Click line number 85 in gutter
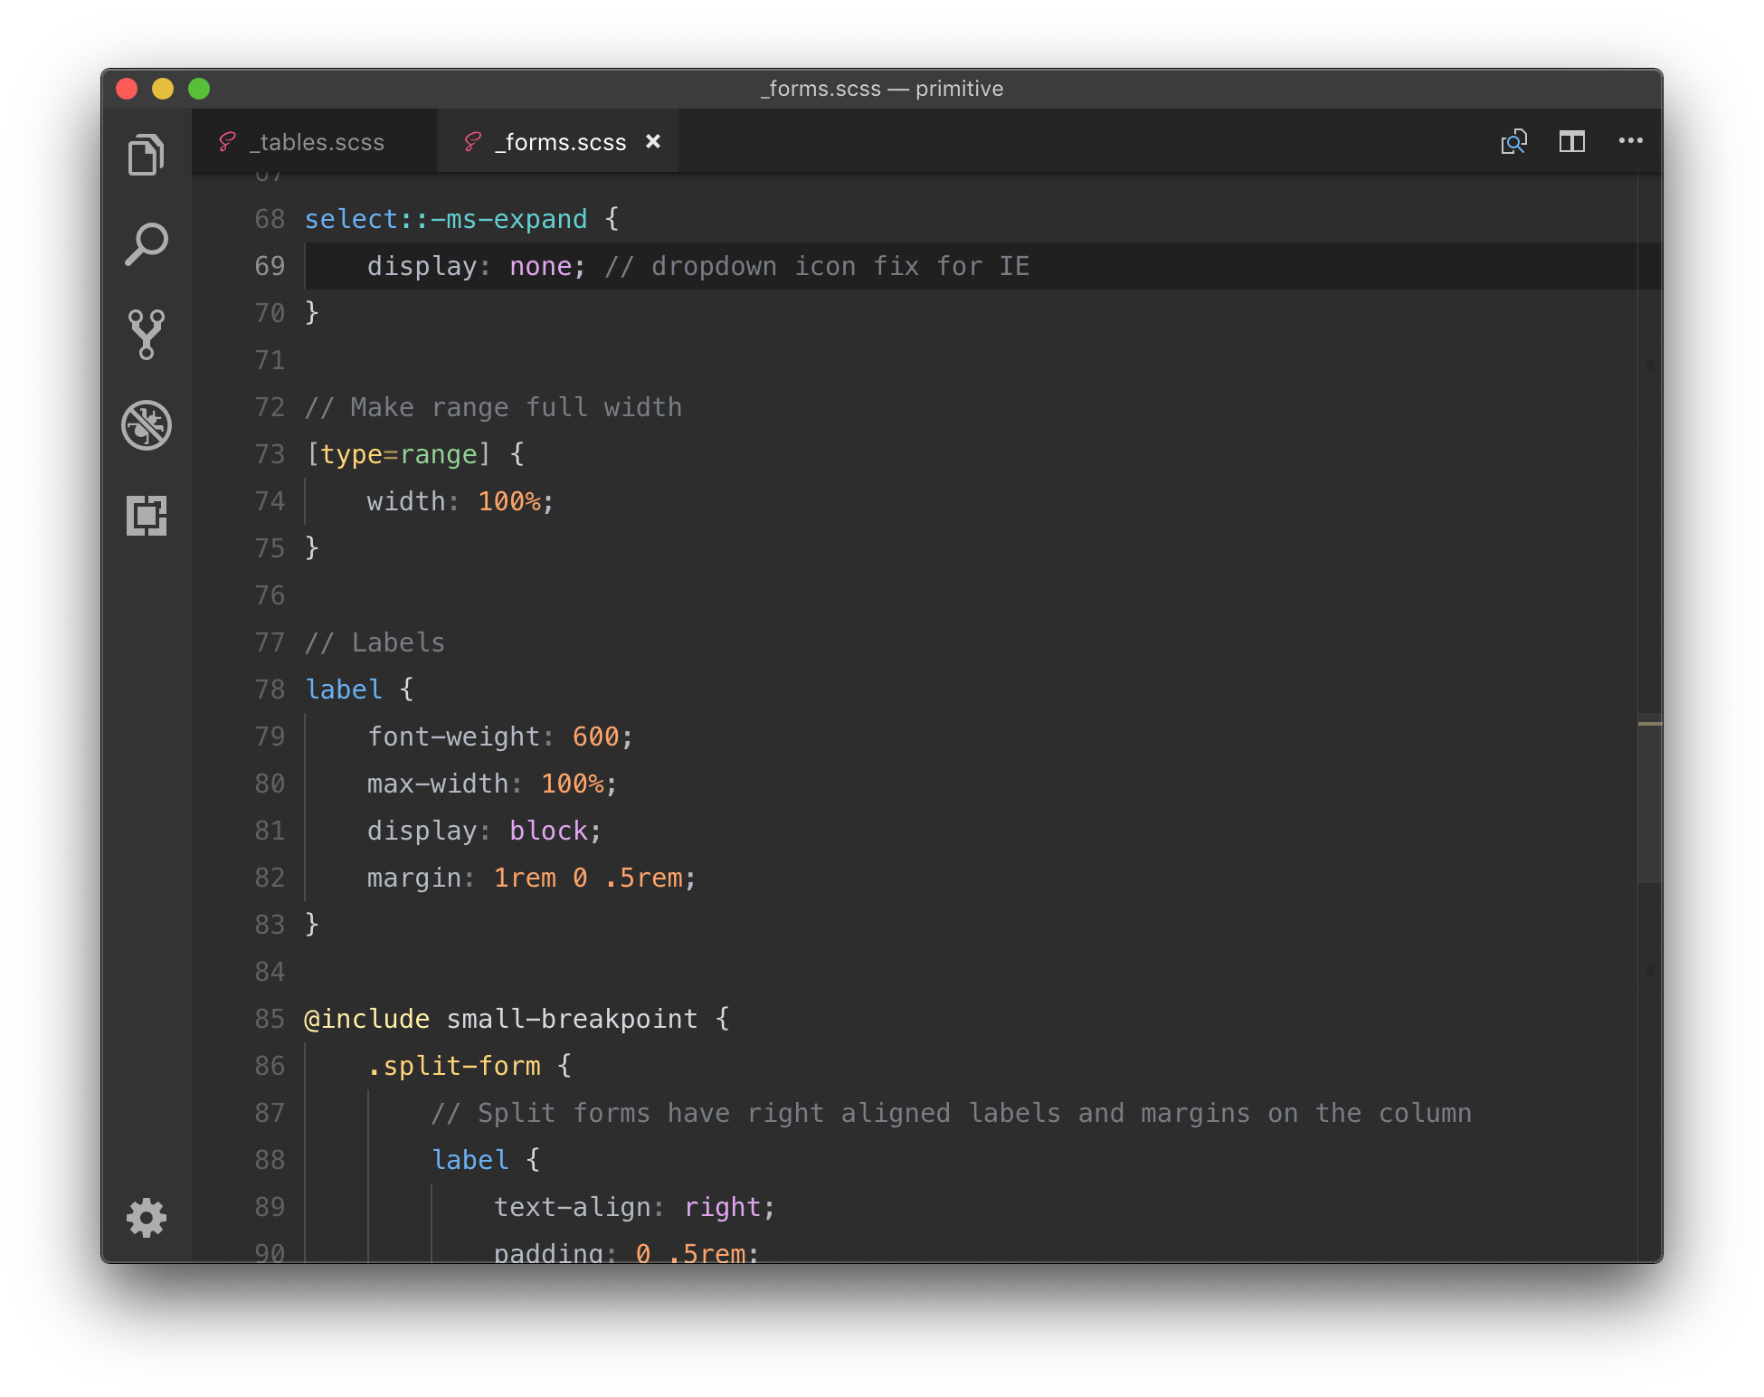1764x1397 pixels. (270, 1019)
